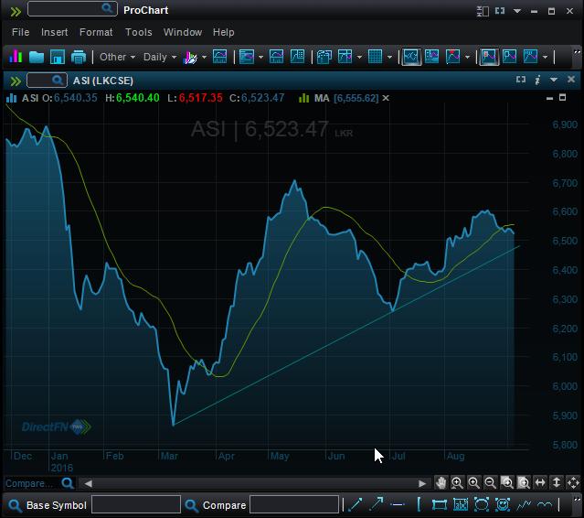The width and height of the screenshot is (584, 518).
Task: Click the scrollbar left arrow
Action: pyautogui.click(x=88, y=484)
